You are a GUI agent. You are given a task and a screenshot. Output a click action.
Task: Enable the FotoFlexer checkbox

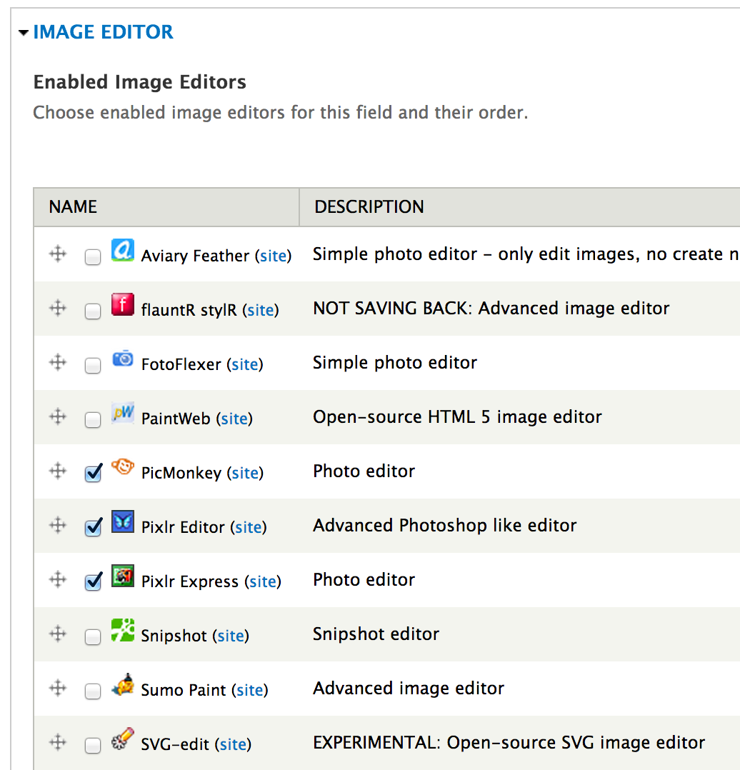coord(93,366)
